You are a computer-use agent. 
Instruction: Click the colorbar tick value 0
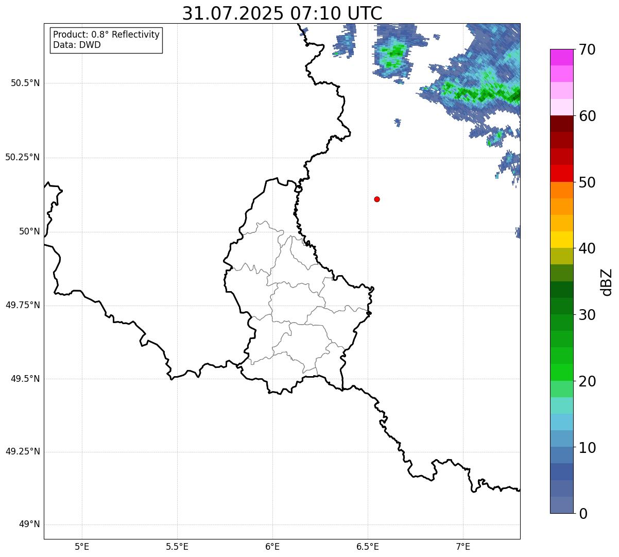pyautogui.click(x=583, y=514)
